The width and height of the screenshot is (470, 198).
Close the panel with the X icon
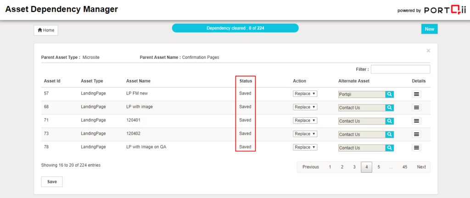tap(428, 51)
